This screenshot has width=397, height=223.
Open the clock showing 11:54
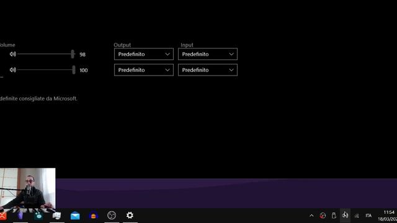[388, 212]
